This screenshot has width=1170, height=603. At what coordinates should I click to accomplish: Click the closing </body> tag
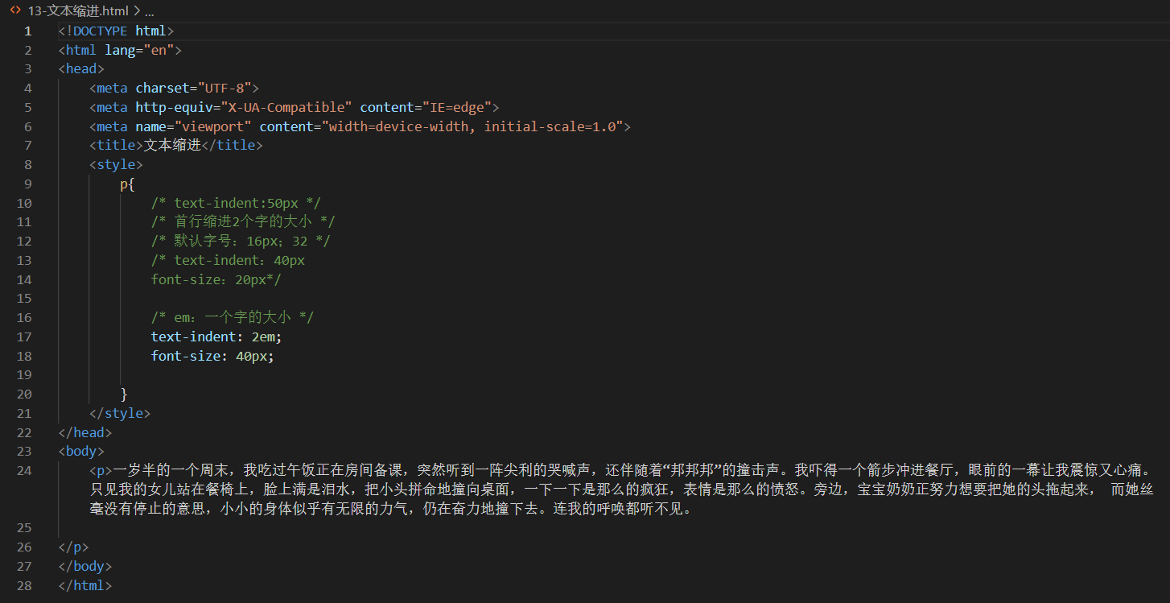coord(85,566)
